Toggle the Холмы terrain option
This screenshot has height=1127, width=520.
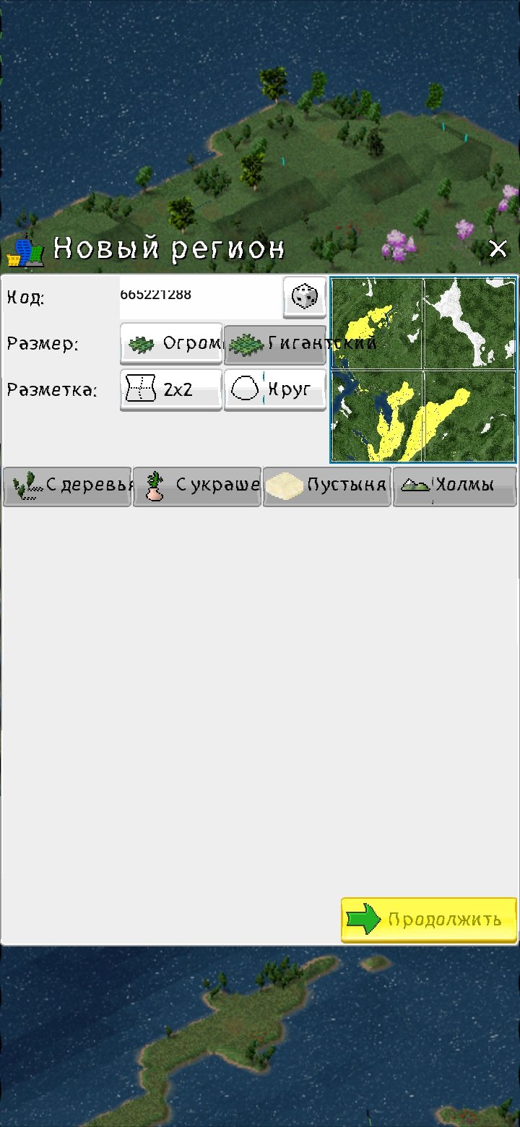(x=455, y=486)
